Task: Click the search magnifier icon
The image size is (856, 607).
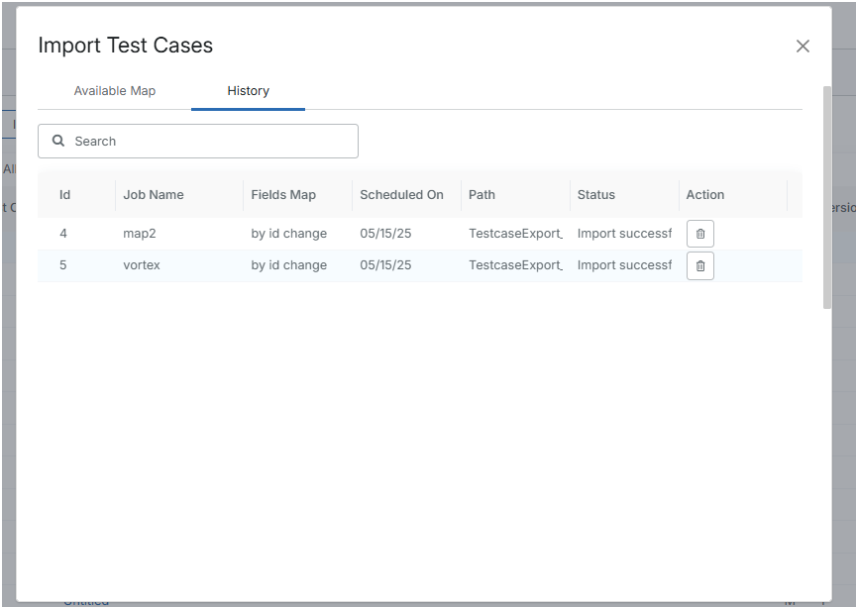Action: [x=58, y=141]
